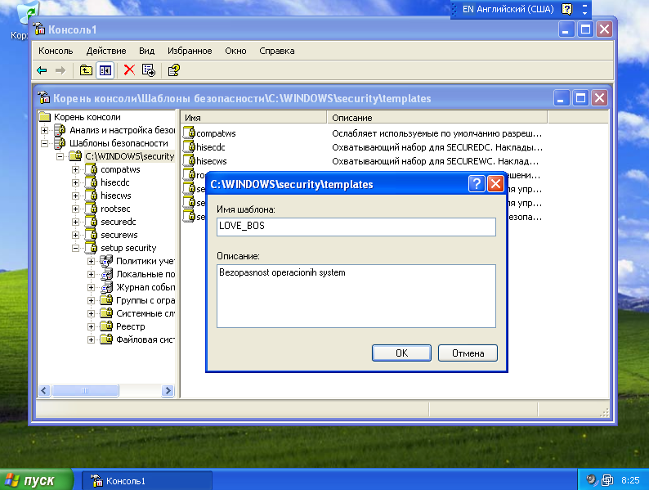
Task: Click the network connection tray icon
Action: (x=607, y=480)
